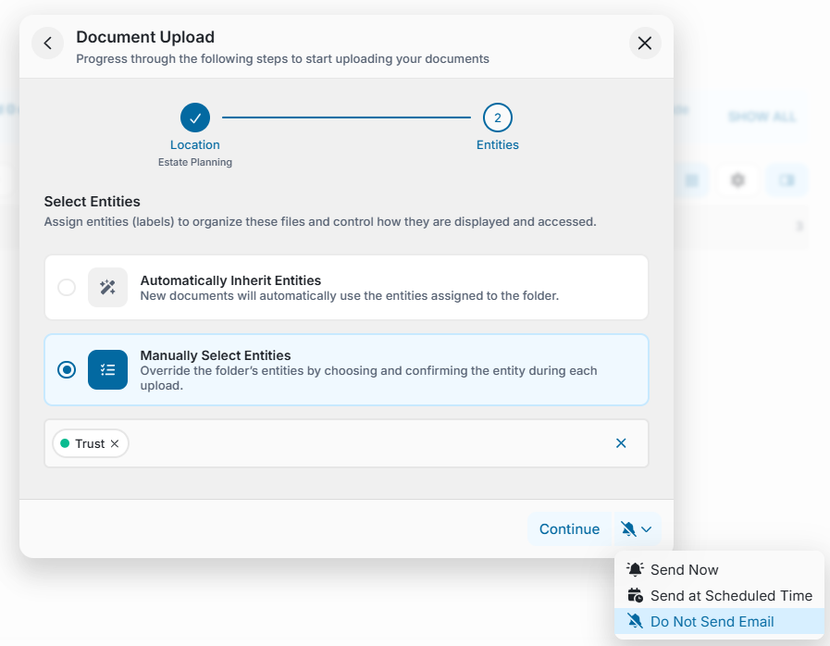Image resolution: width=830 pixels, height=646 pixels.
Task: Select the Manually Select Entities radio button
Action: point(67,369)
